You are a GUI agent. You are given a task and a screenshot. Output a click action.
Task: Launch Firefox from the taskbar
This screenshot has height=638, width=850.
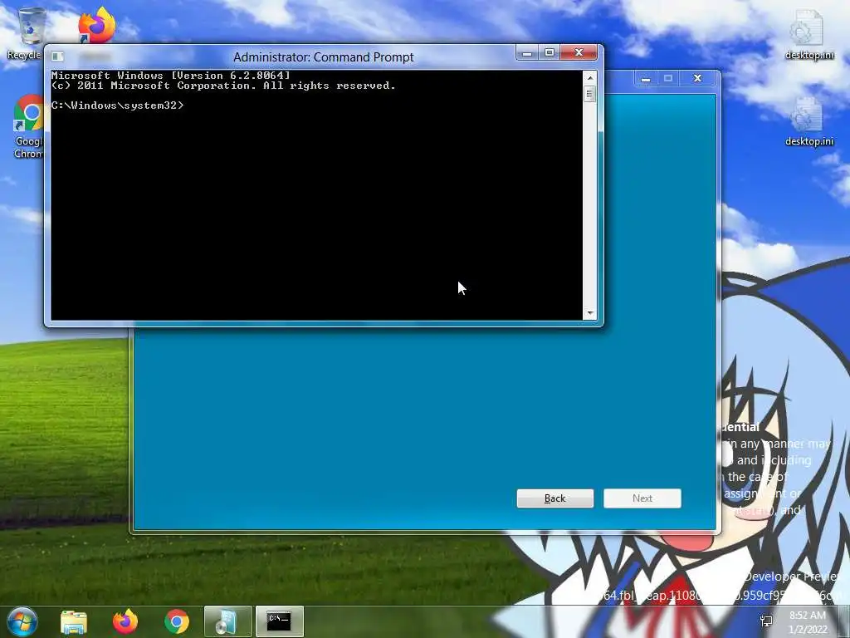[x=125, y=621]
